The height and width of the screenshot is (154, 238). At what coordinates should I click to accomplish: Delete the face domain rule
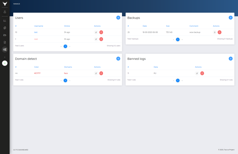click(101, 73)
